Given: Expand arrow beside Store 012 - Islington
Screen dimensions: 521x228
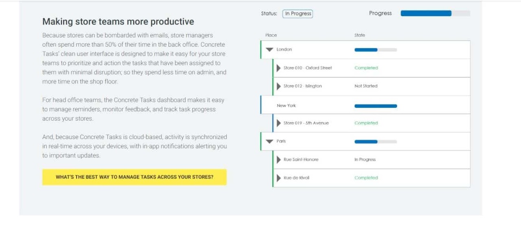Looking at the screenshot, I should click(279, 86).
